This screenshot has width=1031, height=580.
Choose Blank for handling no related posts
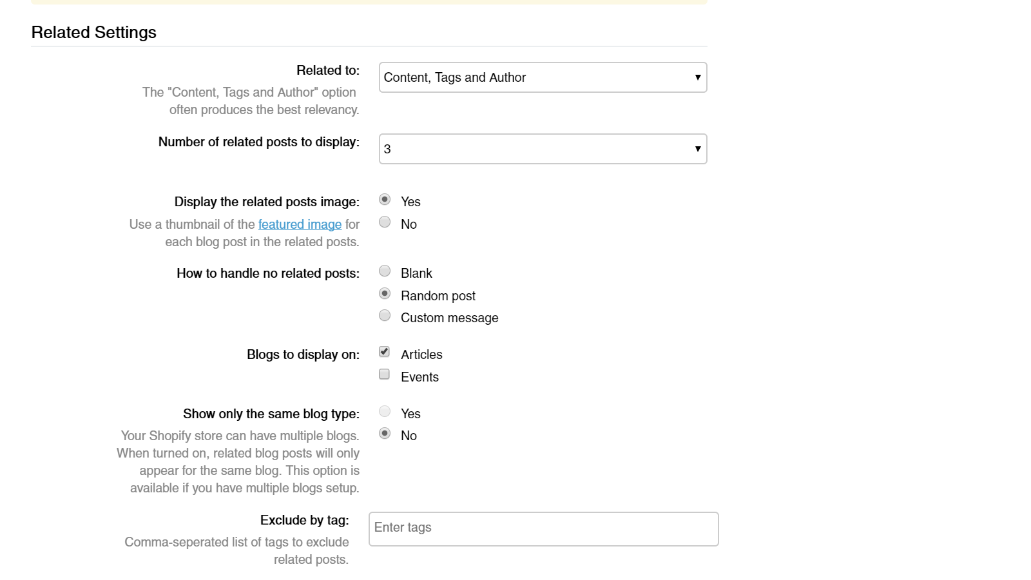click(385, 271)
